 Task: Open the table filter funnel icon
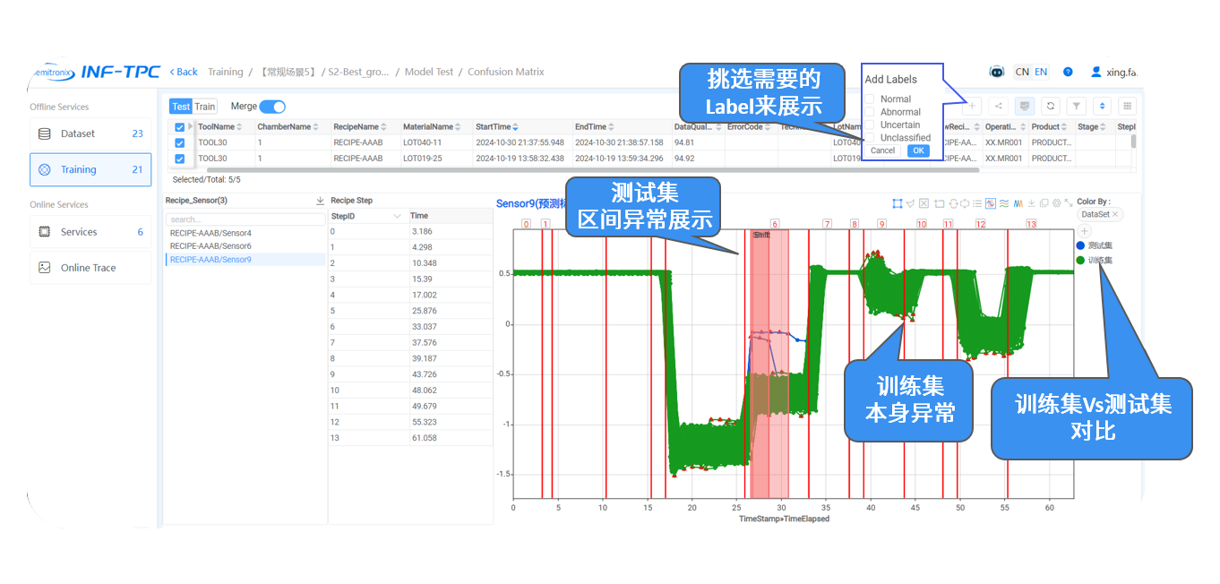click(x=1078, y=106)
